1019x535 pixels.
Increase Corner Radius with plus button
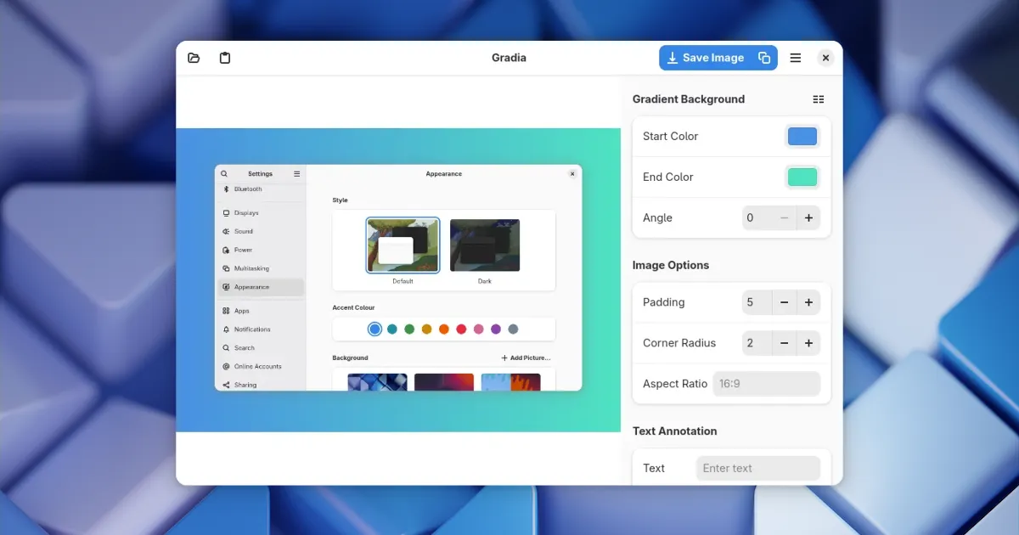pyautogui.click(x=808, y=343)
